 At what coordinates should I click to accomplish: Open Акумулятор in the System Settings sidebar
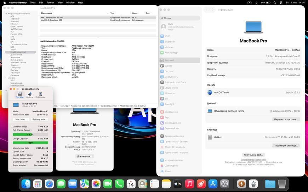click(180, 53)
